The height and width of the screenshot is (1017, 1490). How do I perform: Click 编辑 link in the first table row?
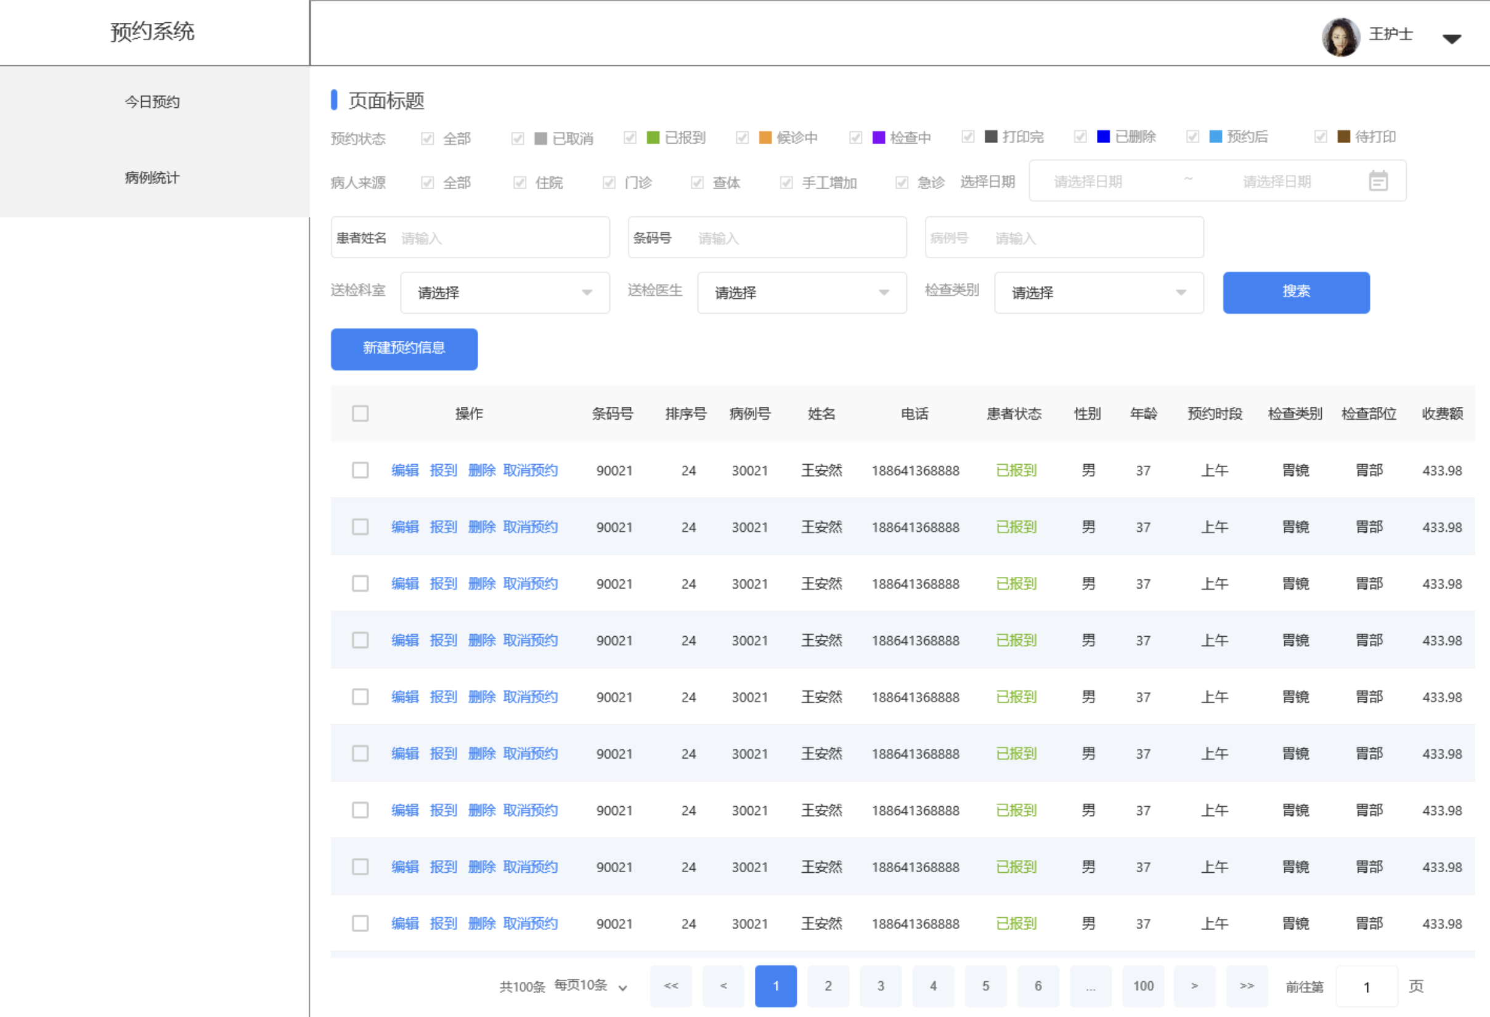405,470
